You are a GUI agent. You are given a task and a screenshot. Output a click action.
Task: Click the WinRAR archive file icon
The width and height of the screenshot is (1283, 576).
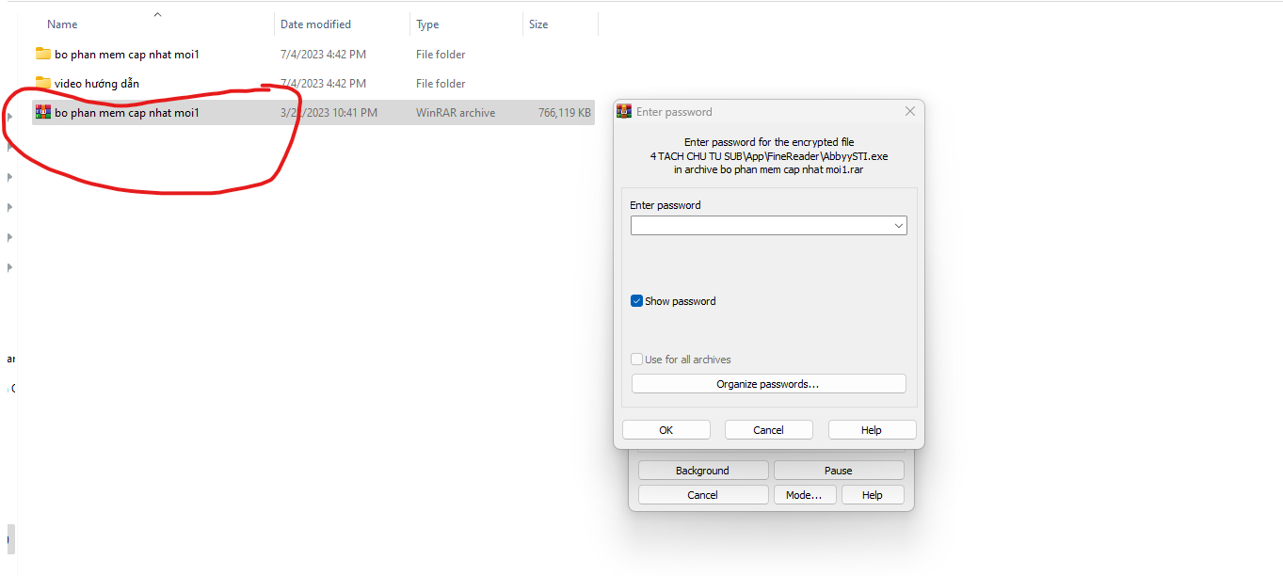point(42,112)
